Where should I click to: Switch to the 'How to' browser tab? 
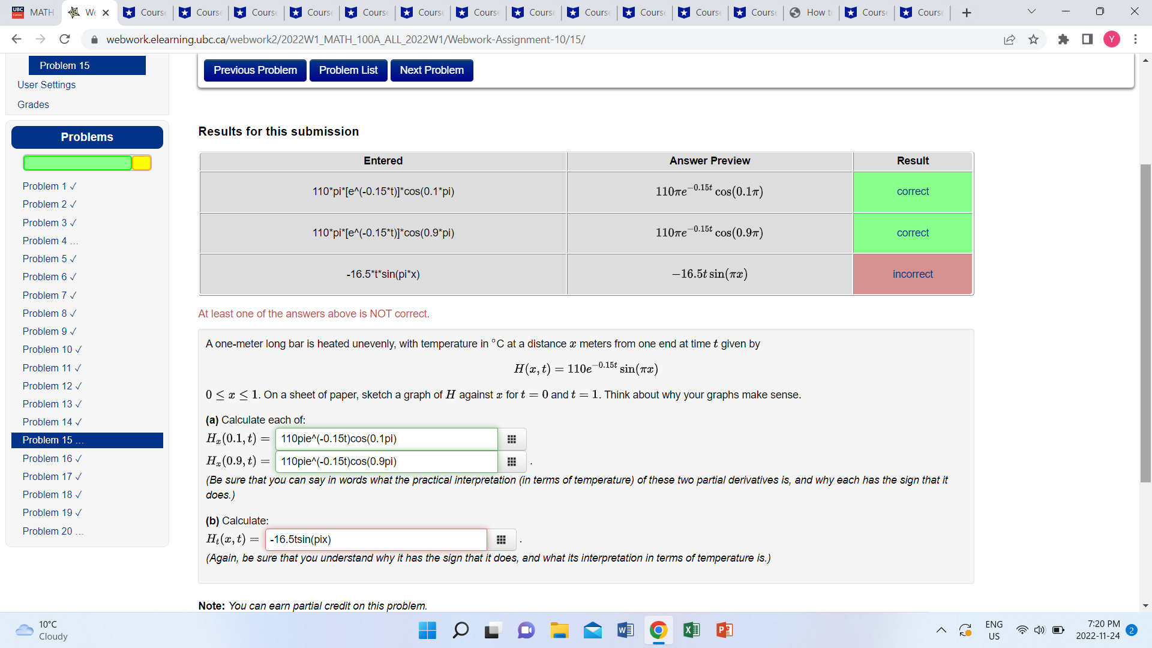click(809, 11)
